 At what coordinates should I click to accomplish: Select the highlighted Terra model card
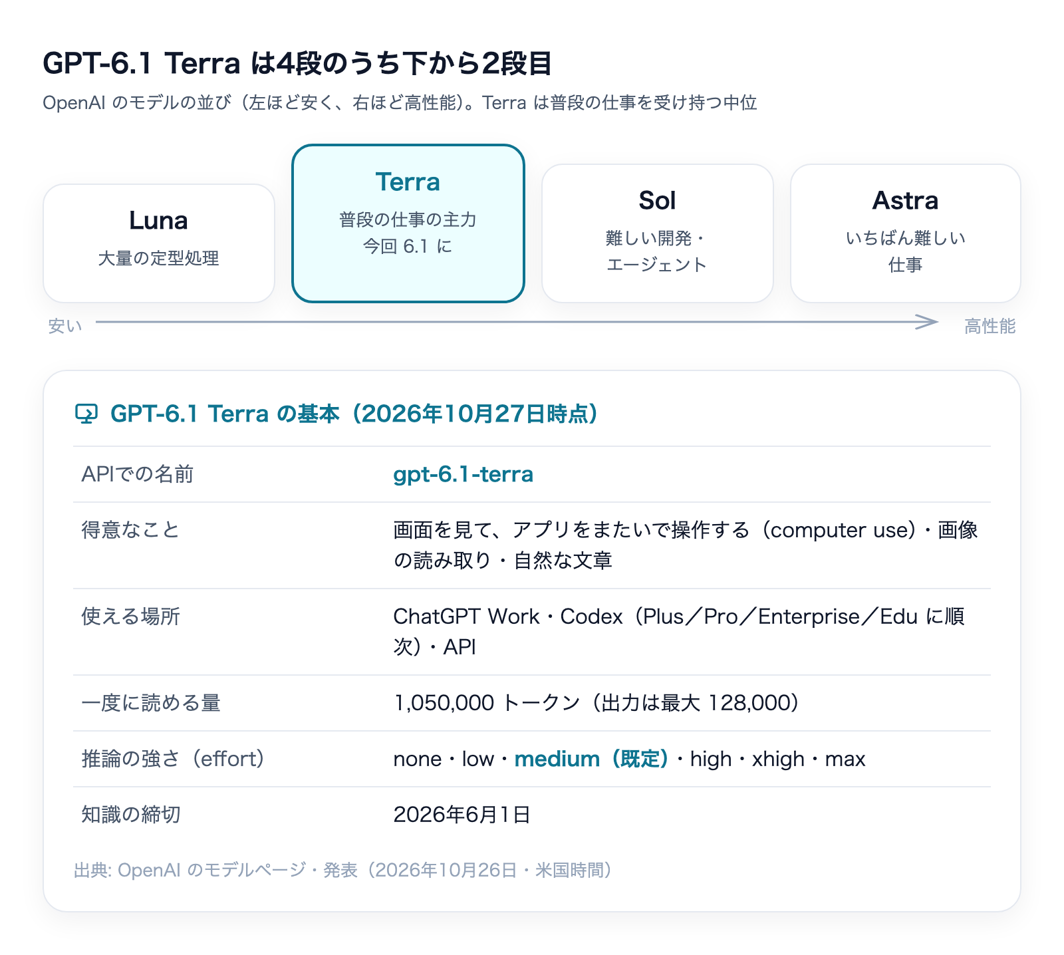(x=408, y=223)
